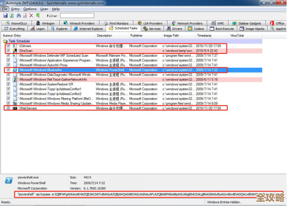Sort by the Timestamp column header
Image resolution: width=287 pixels, height=206 pixels.
tap(205, 35)
